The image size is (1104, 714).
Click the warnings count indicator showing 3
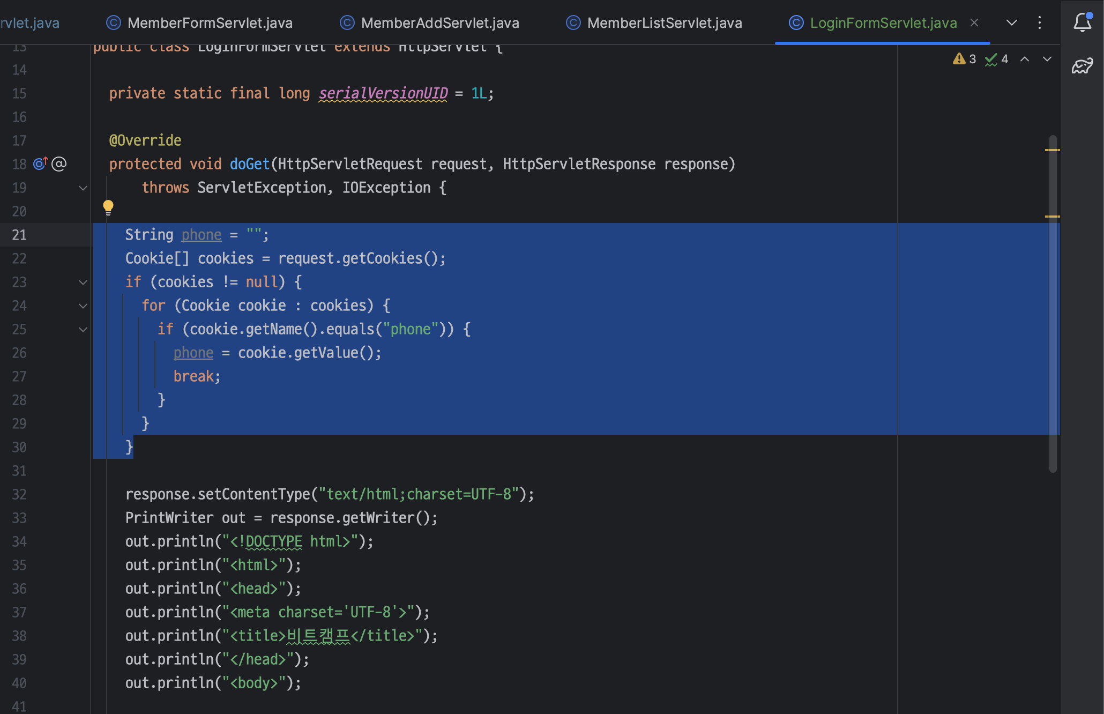coord(965,59)
